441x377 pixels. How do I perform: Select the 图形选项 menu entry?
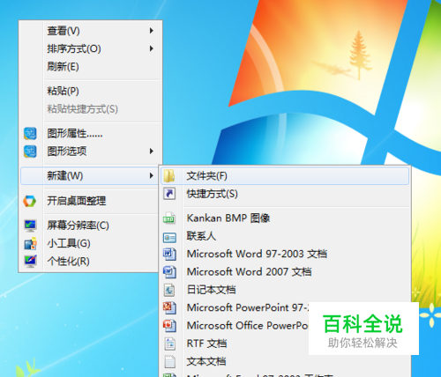pos(91,152)
